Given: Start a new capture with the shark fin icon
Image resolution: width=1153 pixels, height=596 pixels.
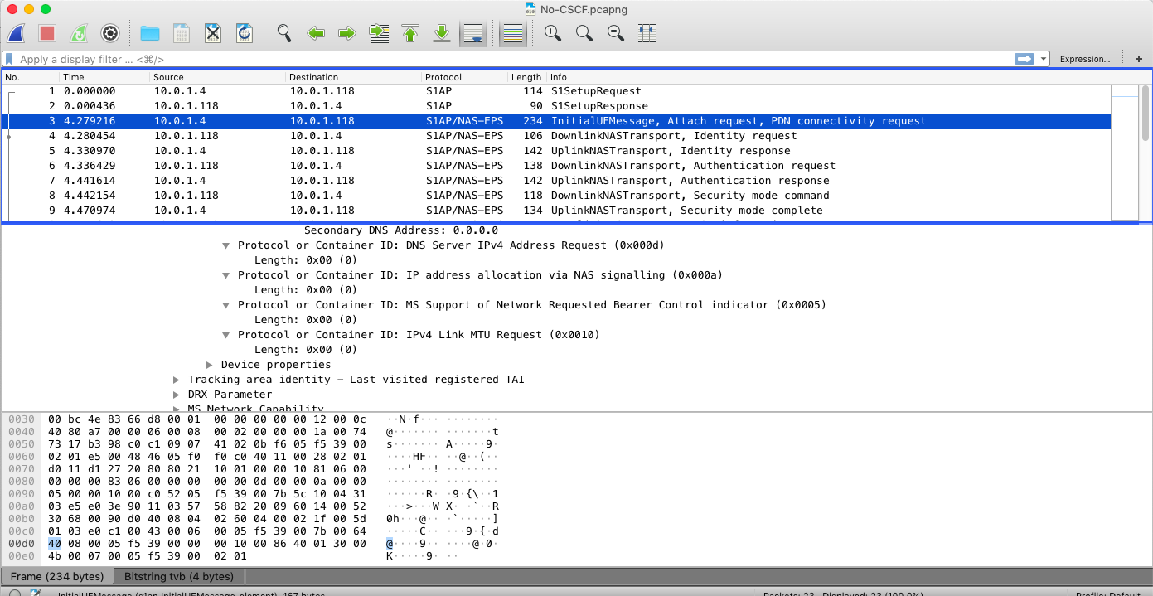Looking at the screenshot, I should [x=17, y=32].
